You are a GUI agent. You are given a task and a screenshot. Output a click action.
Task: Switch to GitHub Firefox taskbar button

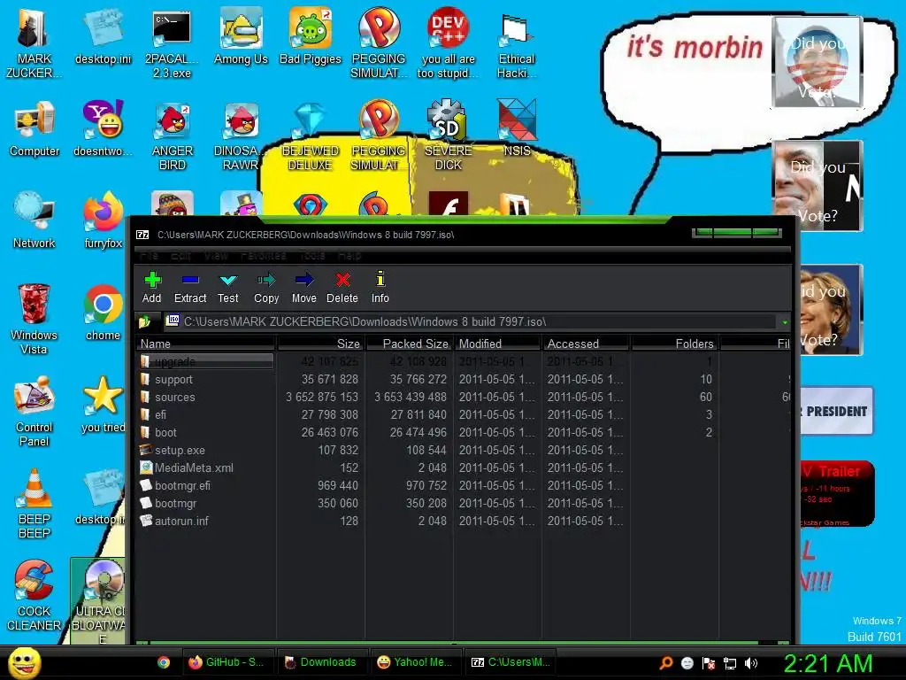(x=227, y=662)
